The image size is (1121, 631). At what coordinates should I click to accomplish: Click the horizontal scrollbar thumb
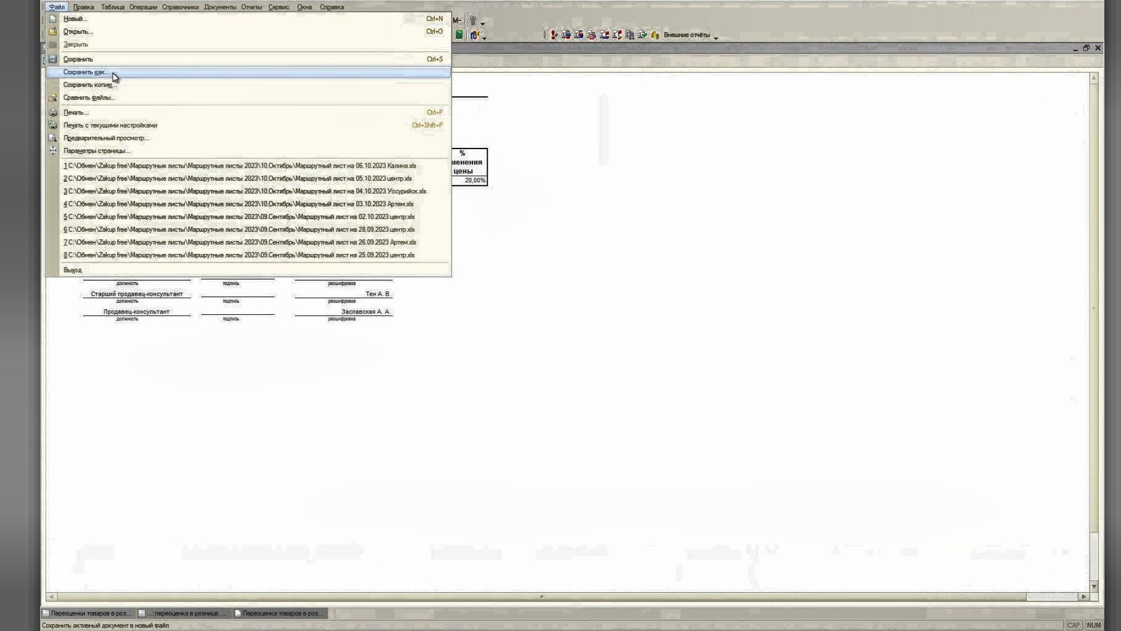click(541, 596)
